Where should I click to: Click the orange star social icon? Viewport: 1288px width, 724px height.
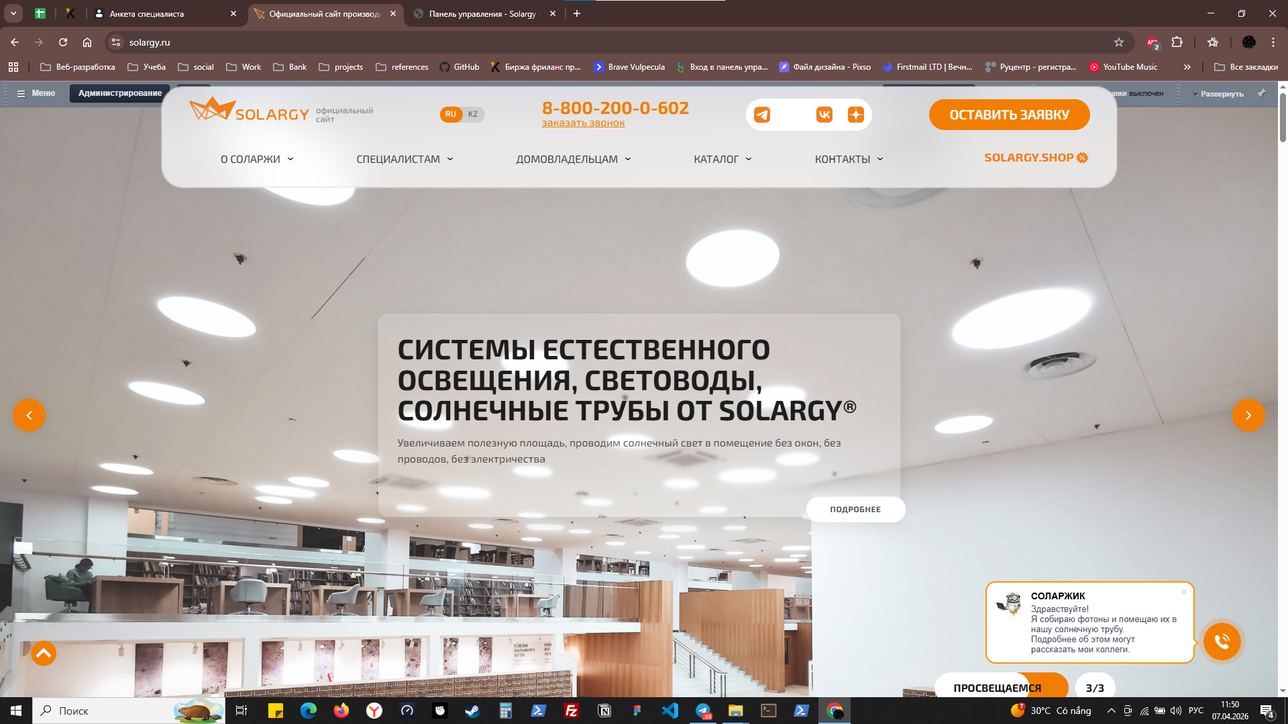[855, 115]
